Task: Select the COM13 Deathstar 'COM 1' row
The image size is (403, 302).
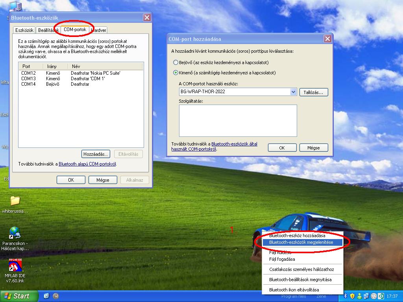Action: tap(81, 79)
